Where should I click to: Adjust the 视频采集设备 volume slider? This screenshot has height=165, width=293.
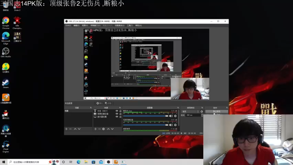(x=145, y=125)
